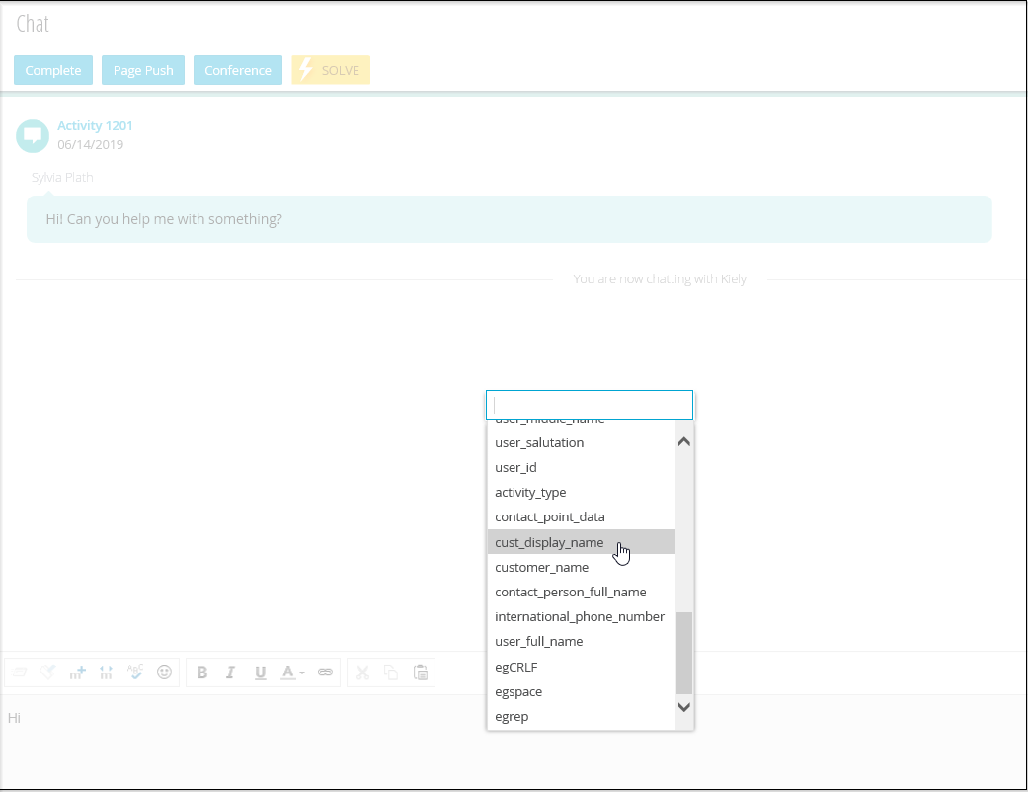1028x792 pixels.
Task: Click the Chat panel heading
Action: point(33,24)
